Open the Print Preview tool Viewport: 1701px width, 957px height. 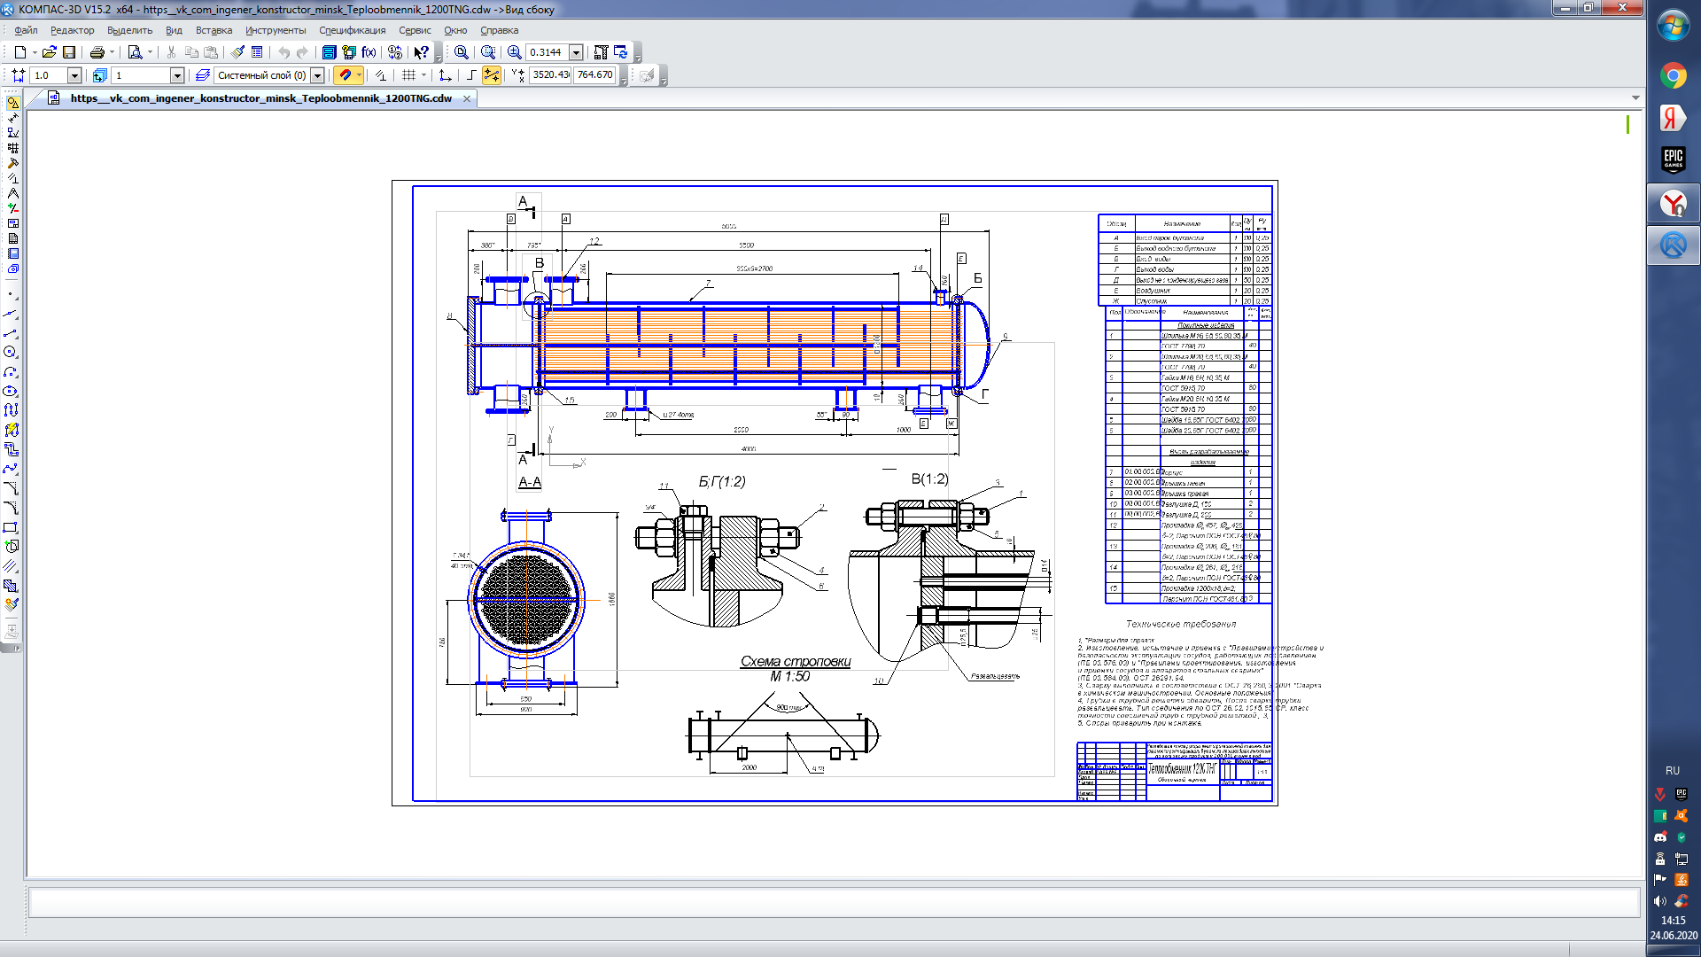click(x=135, y=52)
